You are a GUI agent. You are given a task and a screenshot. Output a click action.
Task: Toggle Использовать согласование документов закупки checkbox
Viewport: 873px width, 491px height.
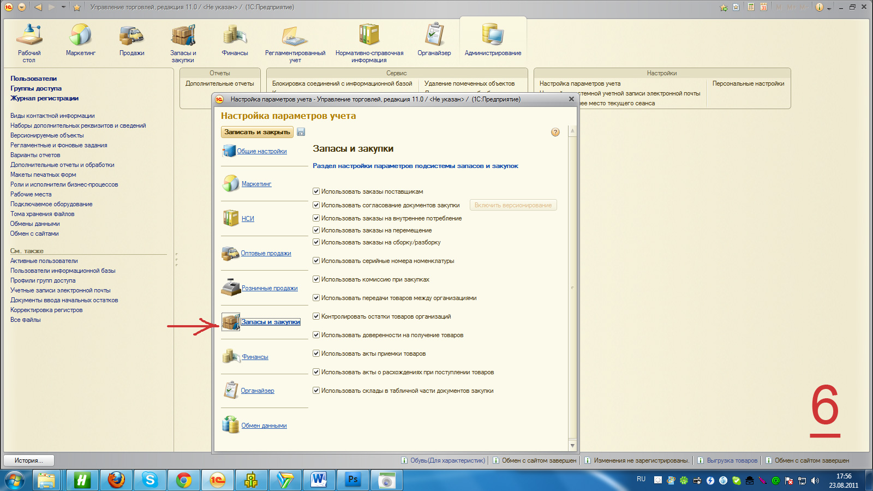click(x=316, y=205)
